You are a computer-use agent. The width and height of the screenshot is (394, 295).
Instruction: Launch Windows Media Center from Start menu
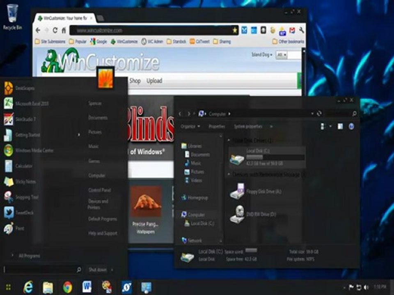pyautogui.click(x=29, y=150)
